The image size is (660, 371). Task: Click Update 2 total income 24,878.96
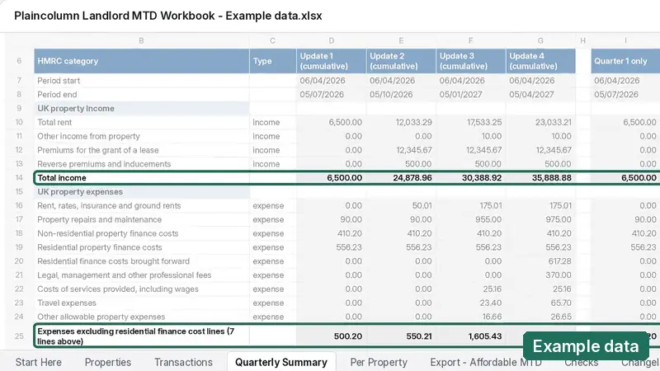point(401,177)
